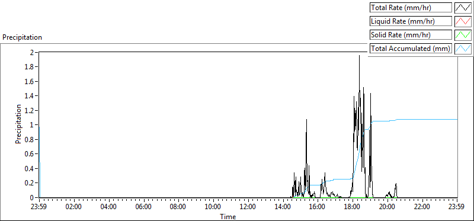Click the y-axis value 1.8
The height and width of the screenshot is (221, 474).
[x=30, y=67]
